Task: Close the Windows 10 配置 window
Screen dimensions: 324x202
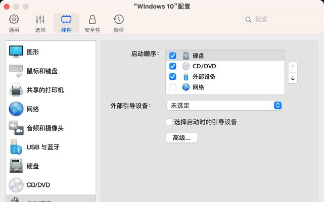Action: pos(7,7)
